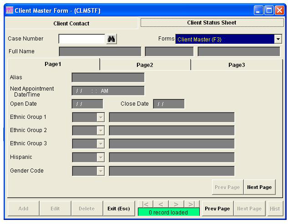The image size is (288, 224).
Task: Expand the Ethnic Group 3 dropdown
Action: (101, 144)
